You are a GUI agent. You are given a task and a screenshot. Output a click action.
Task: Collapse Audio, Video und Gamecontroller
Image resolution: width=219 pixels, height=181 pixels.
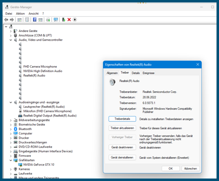pos(11,40)
